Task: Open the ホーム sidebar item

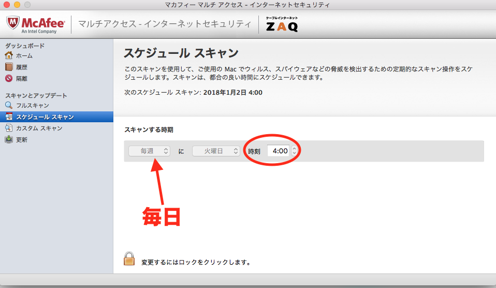Action: point(24,56)
